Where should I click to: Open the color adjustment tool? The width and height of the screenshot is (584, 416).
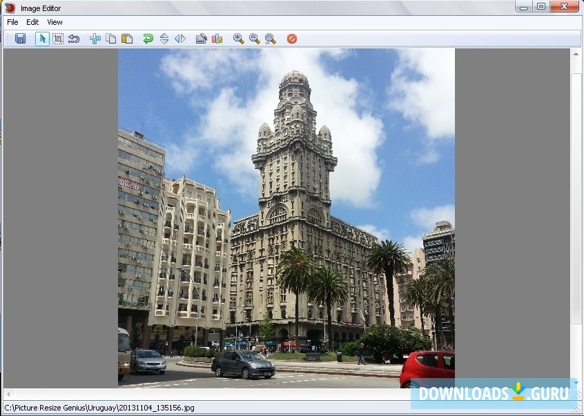217,39
